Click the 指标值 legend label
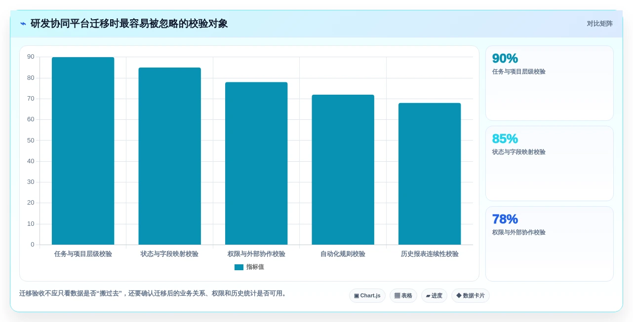The image size is (633, 322). (255, 267)
